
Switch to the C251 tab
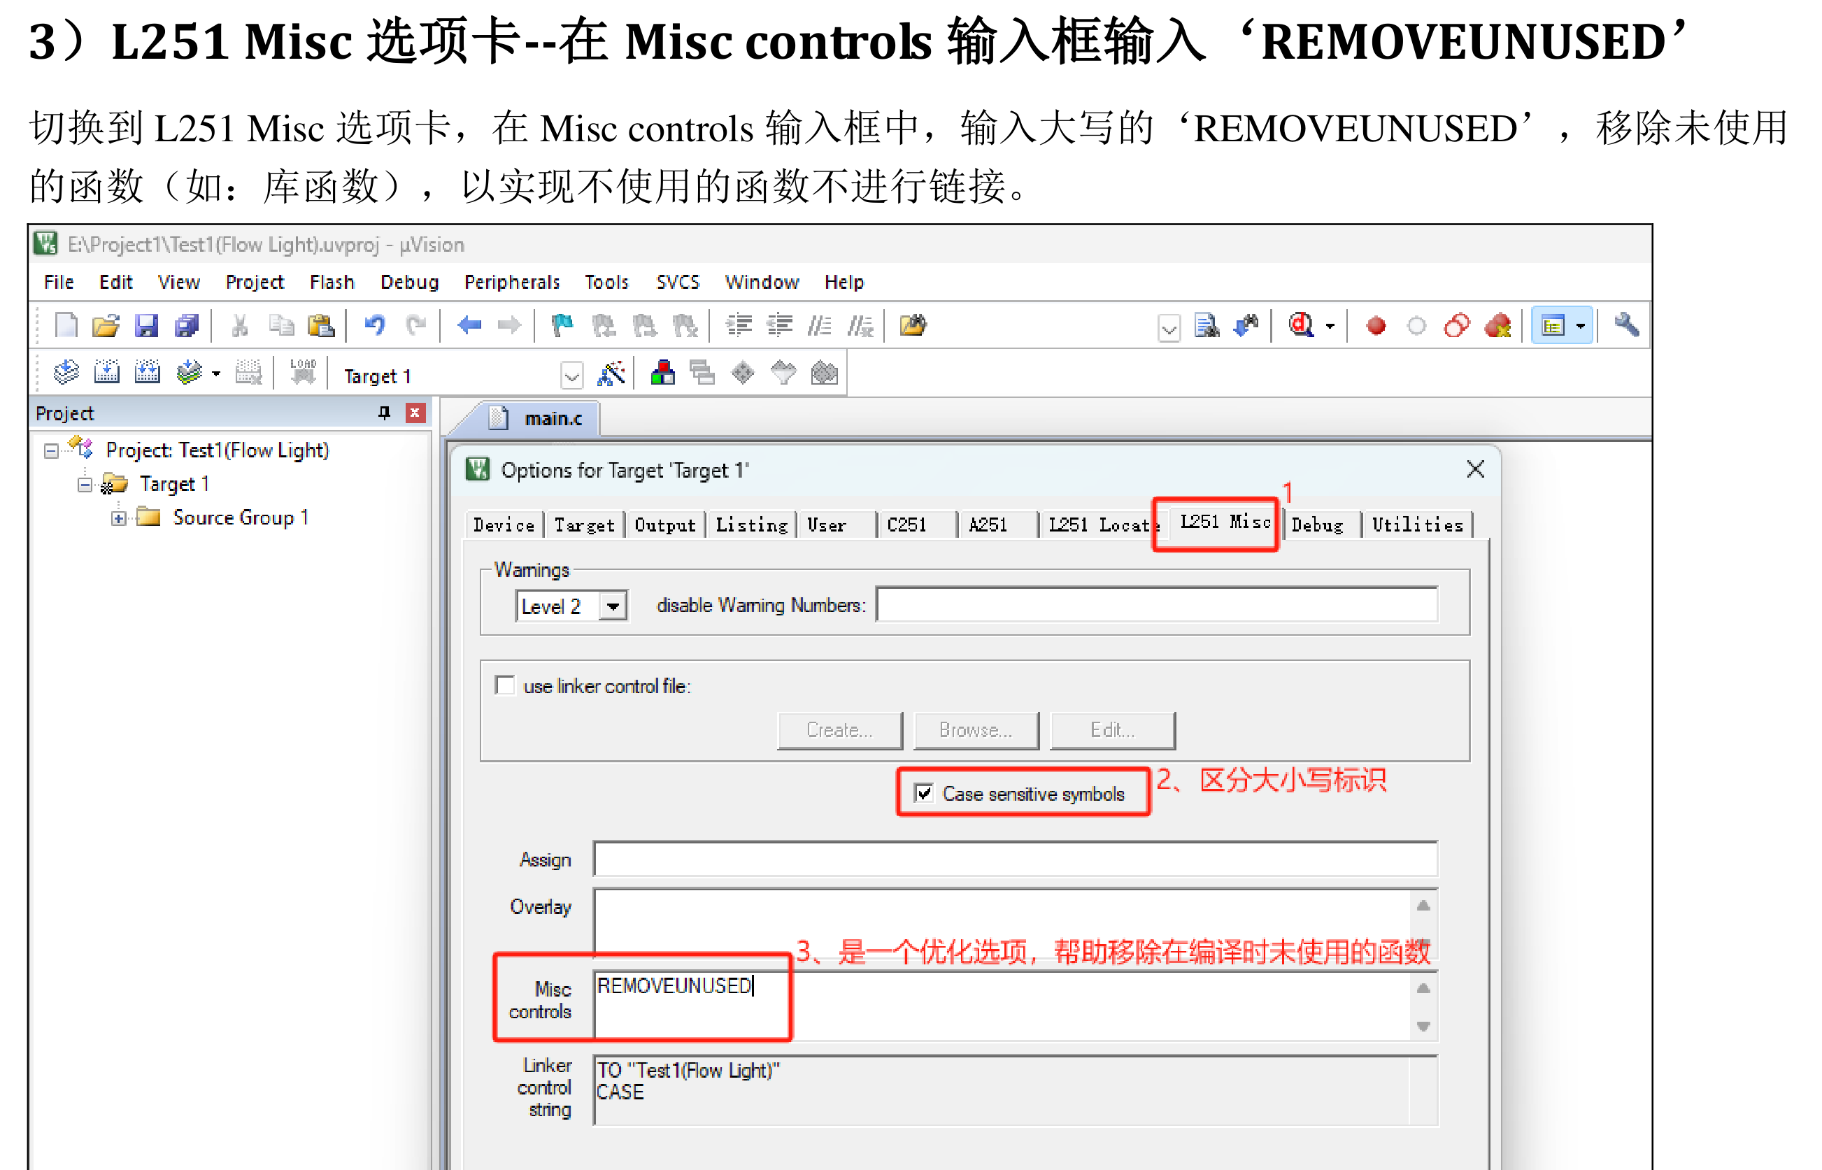(x=907, y=525)
